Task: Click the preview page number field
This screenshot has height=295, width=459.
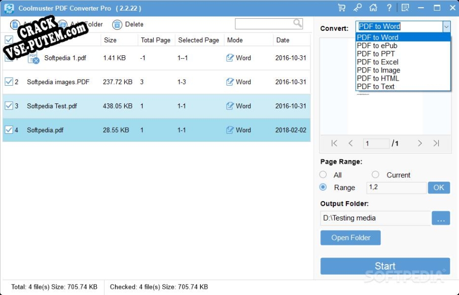Action: coord(376,143)
